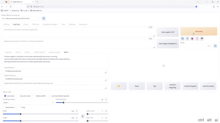Select Resize and fill radio option
This screenshot has height=123, width=220.
[39, 96]
